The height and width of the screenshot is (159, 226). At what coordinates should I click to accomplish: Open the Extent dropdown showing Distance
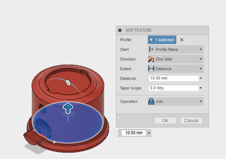175,69
